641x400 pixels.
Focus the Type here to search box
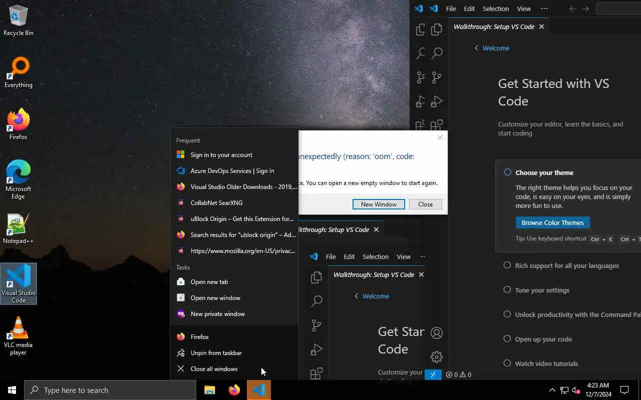(110, 390)
